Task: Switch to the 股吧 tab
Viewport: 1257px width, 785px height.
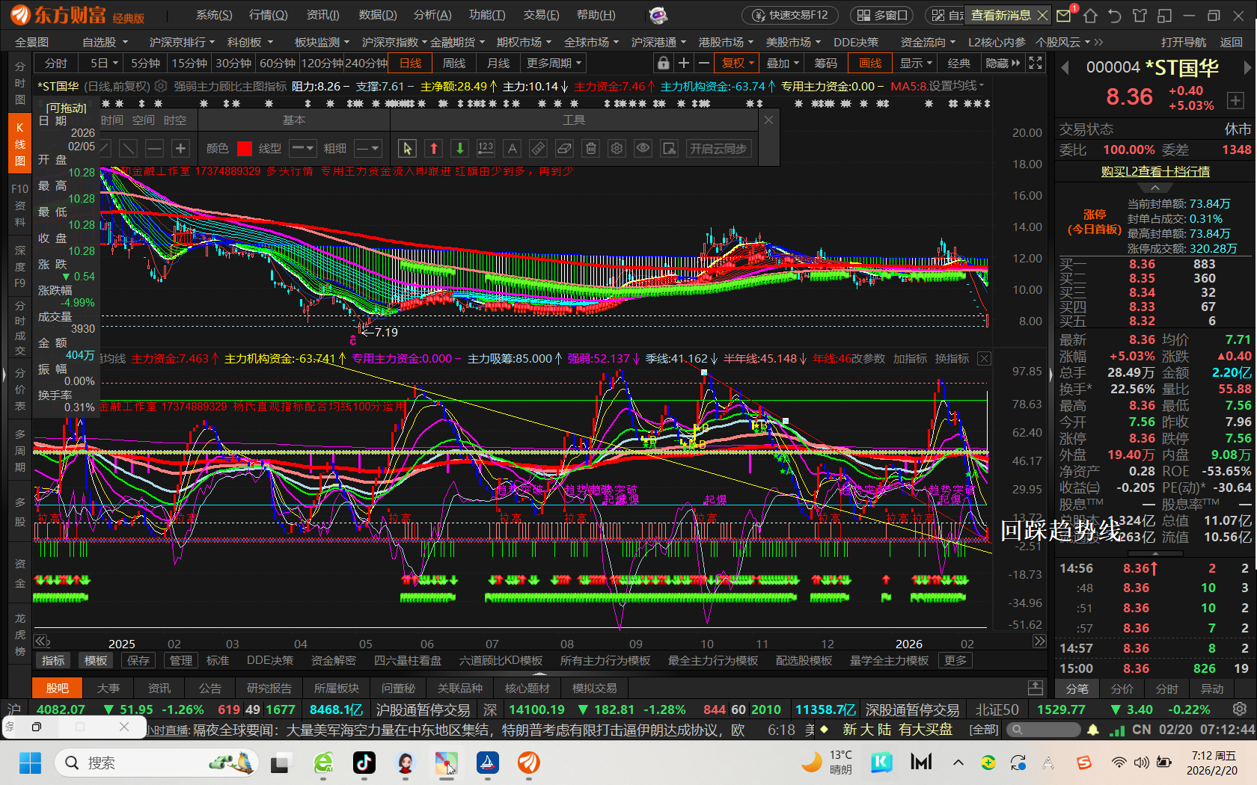Action: click(57, 688)
